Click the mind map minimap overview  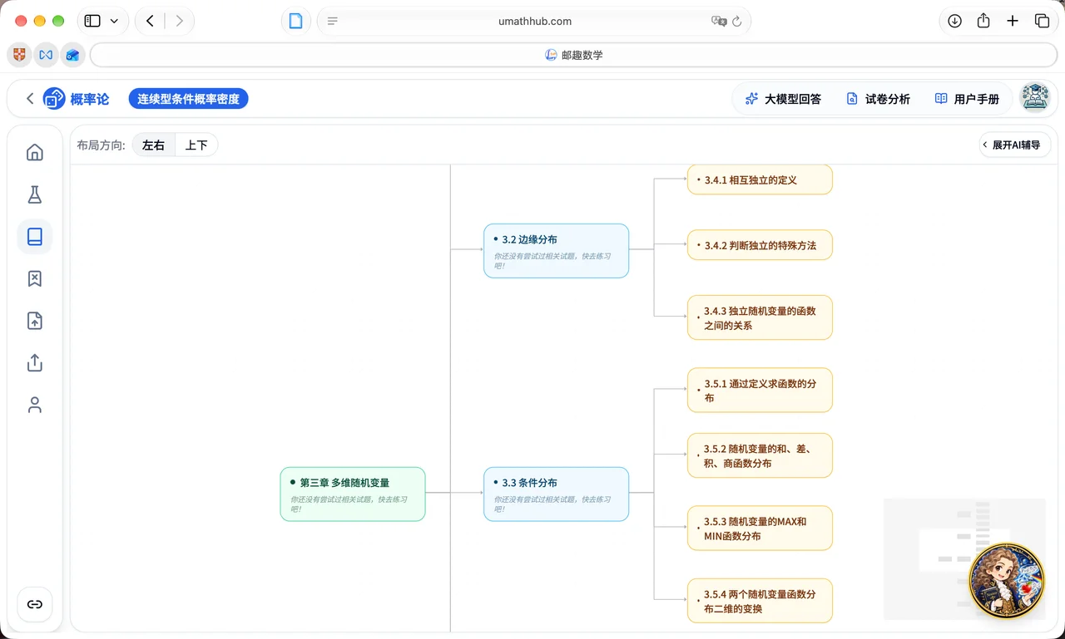tap(963, 559)
